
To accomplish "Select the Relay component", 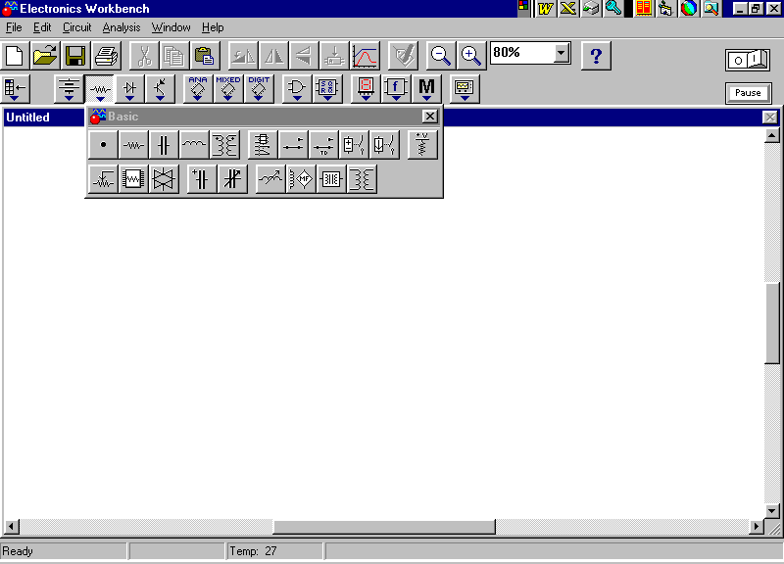I will click(x=263, y=145).
